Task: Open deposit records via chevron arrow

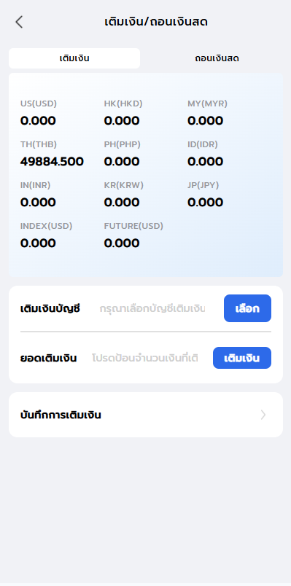Action: coord(263,415)
